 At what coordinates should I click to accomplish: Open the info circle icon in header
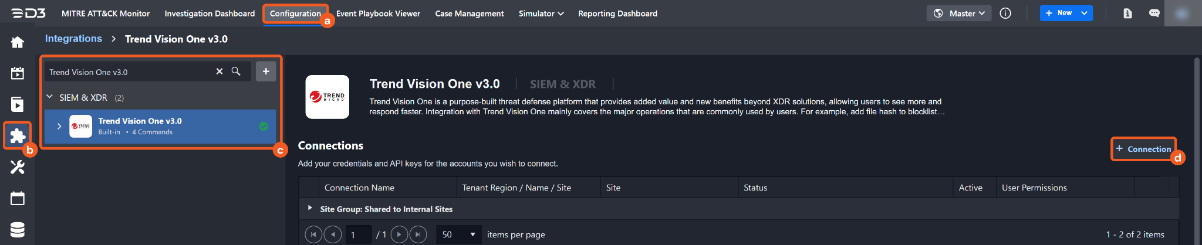click(x=1005, y=13)
